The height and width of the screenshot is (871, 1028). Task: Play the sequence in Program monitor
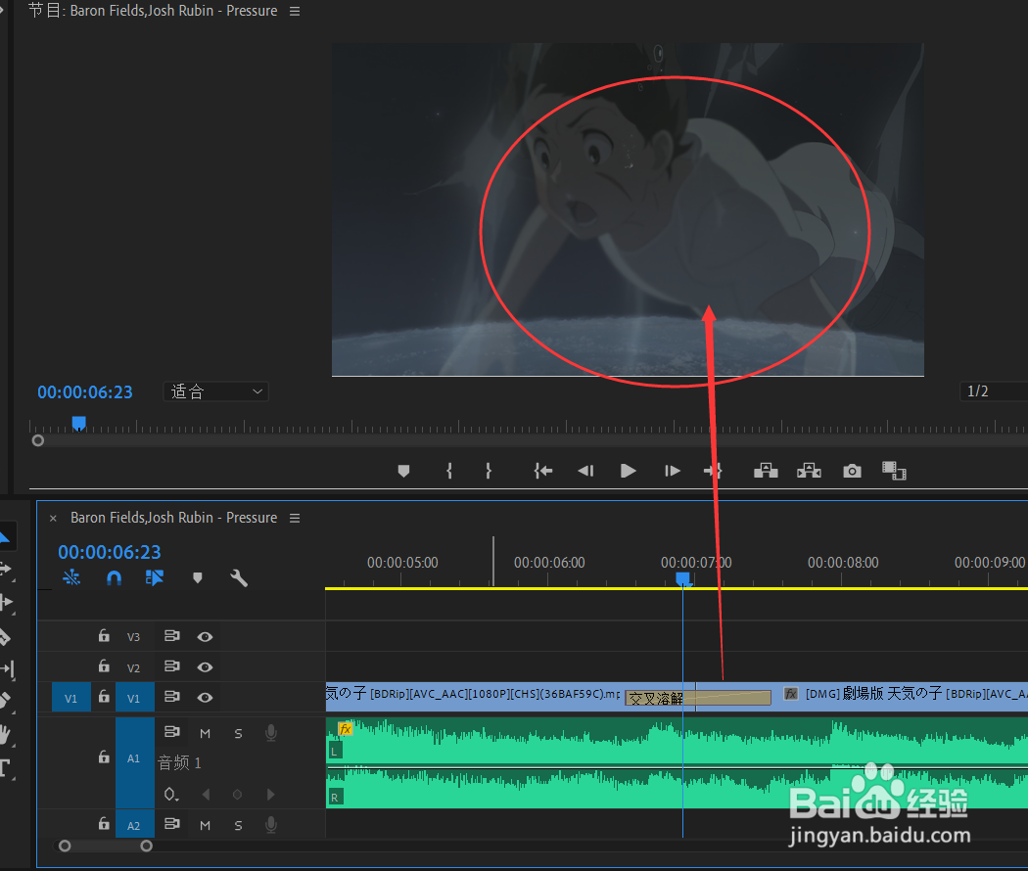[x=629, y=471]
